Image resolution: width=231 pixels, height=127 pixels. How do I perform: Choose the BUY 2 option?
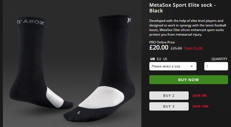[169, 96]
